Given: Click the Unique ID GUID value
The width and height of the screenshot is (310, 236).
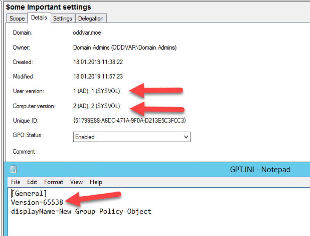Looking at the screenshot, I should 130,120.
